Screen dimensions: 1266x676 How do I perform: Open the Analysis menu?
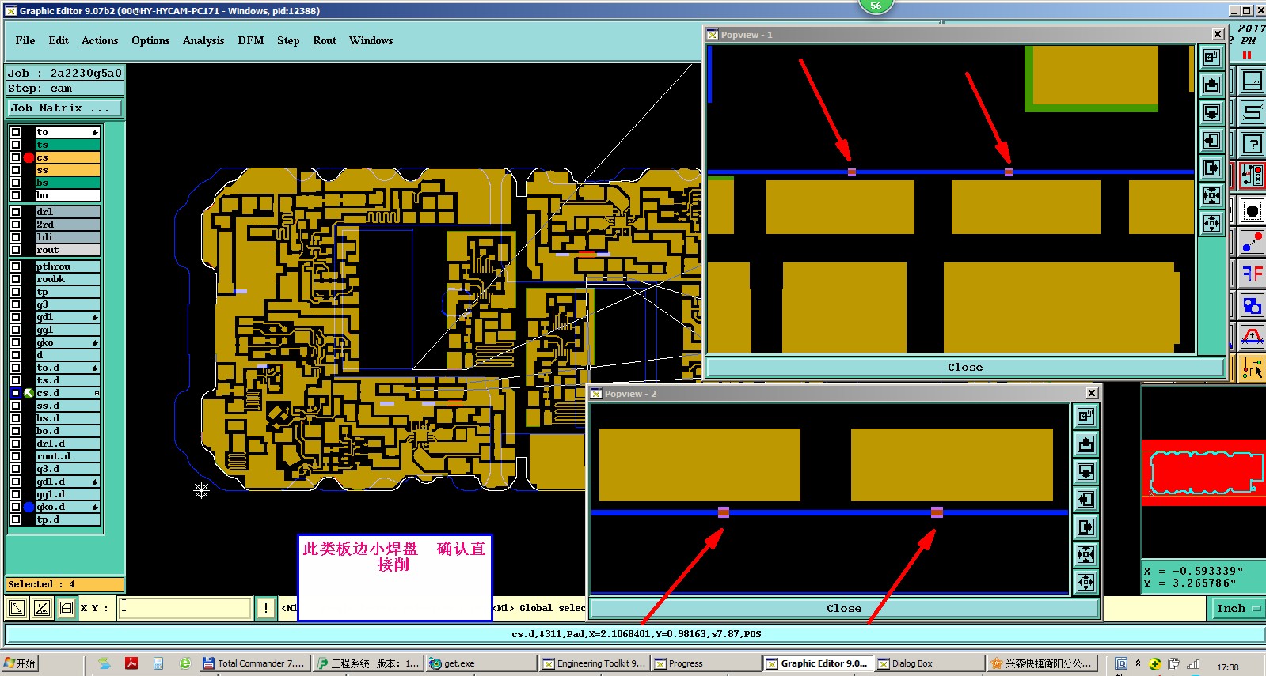point(203,40)
